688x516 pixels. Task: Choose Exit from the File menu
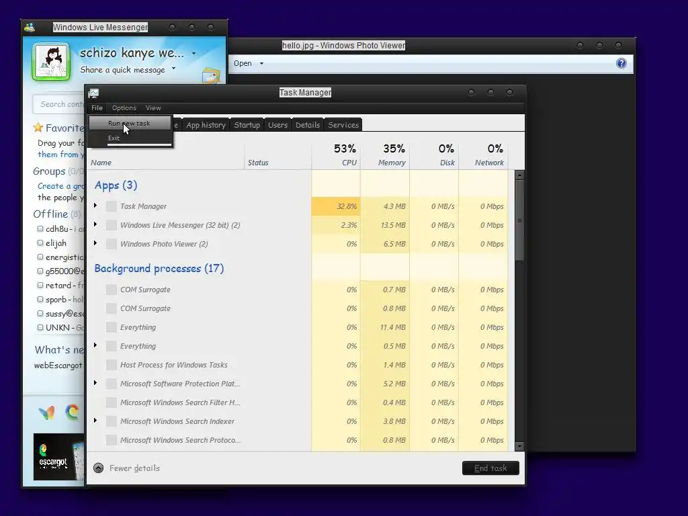coord(114,138)
